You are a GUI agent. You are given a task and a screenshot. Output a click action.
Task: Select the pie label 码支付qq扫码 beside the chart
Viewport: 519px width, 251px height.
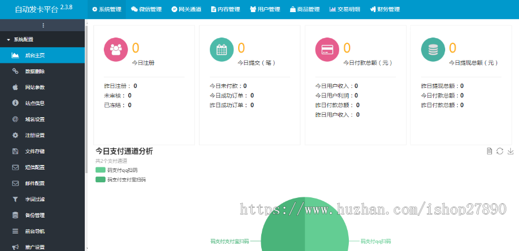(375, 241)
